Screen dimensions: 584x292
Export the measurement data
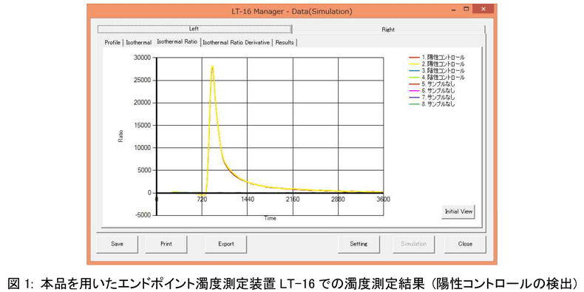225,244
